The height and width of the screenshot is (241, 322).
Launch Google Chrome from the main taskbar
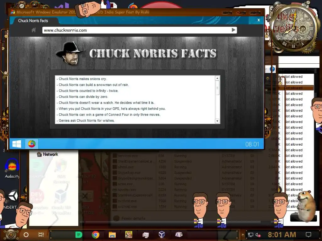tap(96, 235)
